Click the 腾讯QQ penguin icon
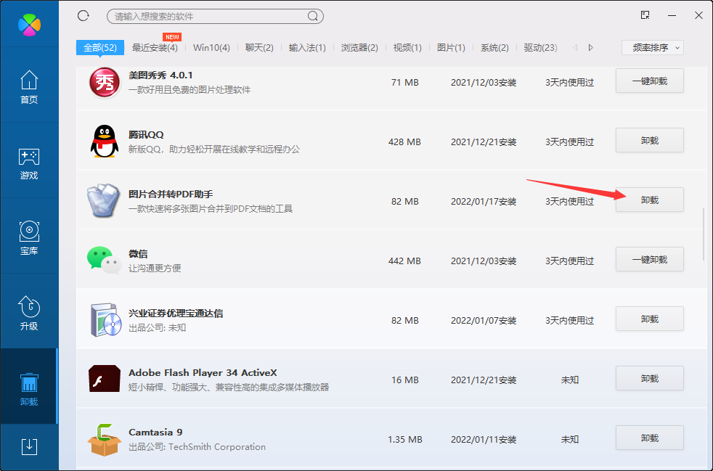The height and width of the screenshot is (471, 713). pyautogui.click(x=104, y=142)
